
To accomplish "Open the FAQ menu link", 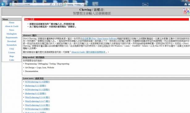I will point(12,49).
